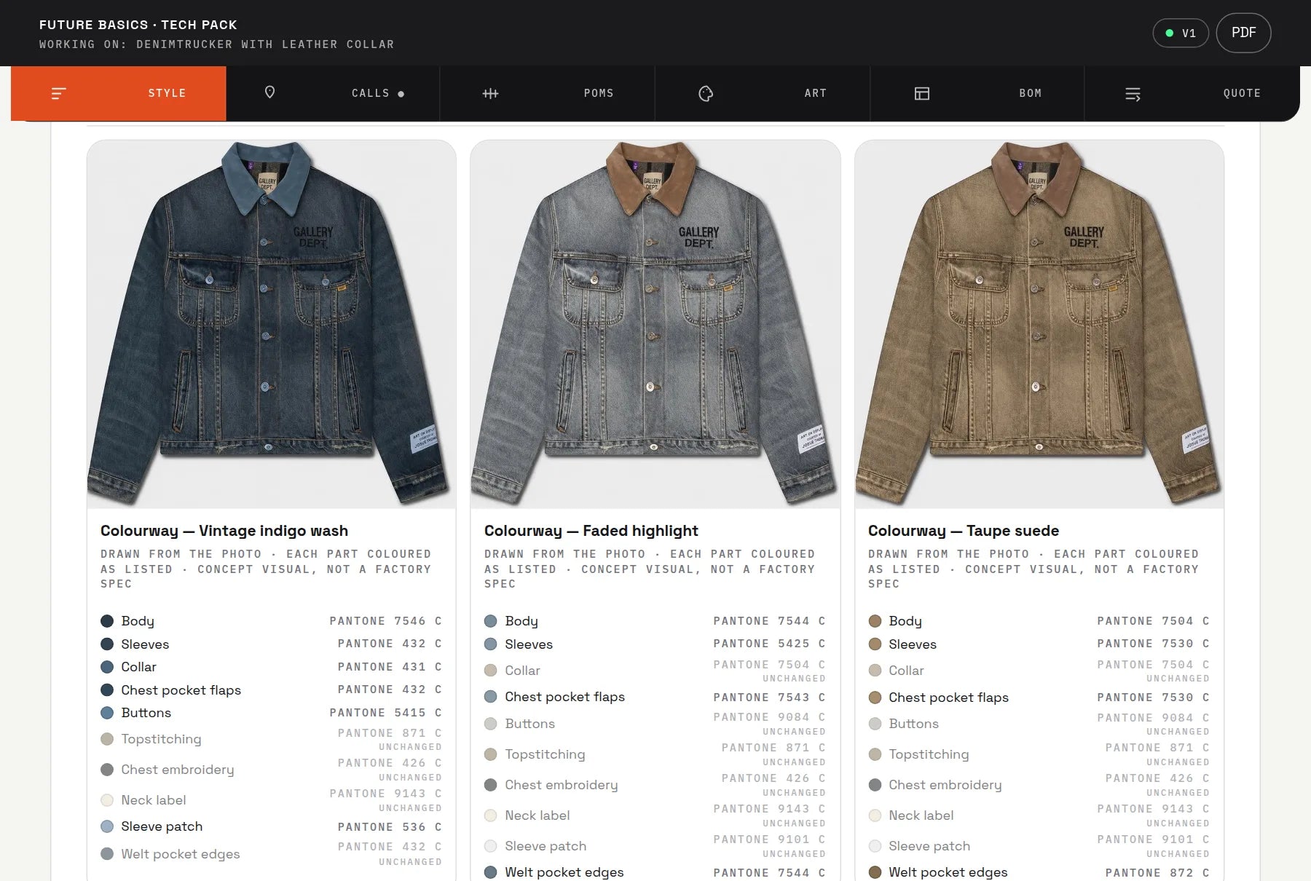
Task: Open the BOM tab
Action: [x=977, y=93]
